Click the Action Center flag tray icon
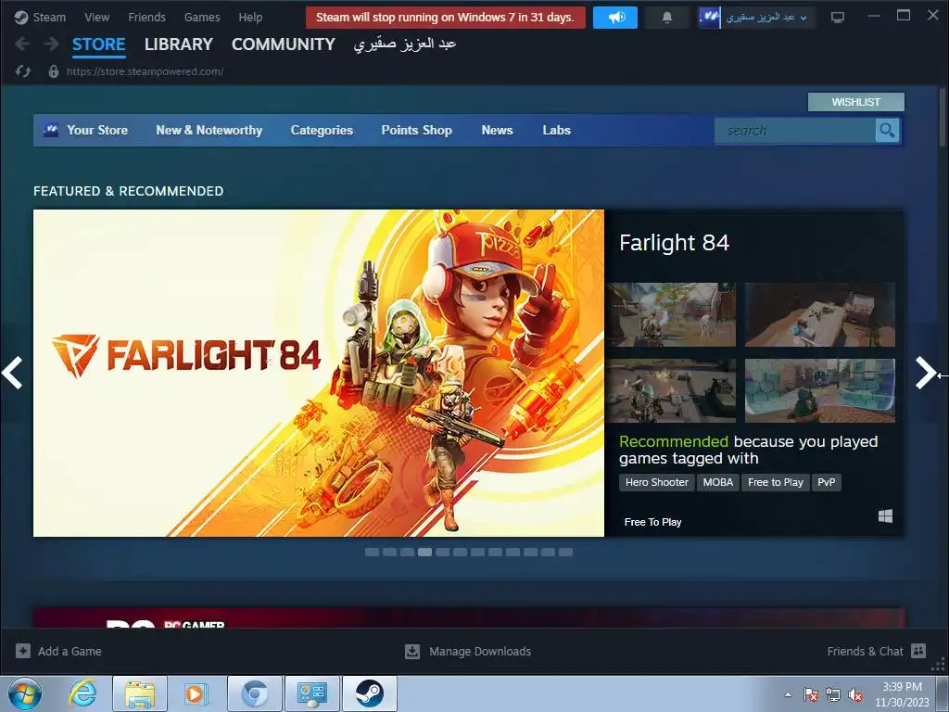Screen dimensions: 949x712 [810, 694]
